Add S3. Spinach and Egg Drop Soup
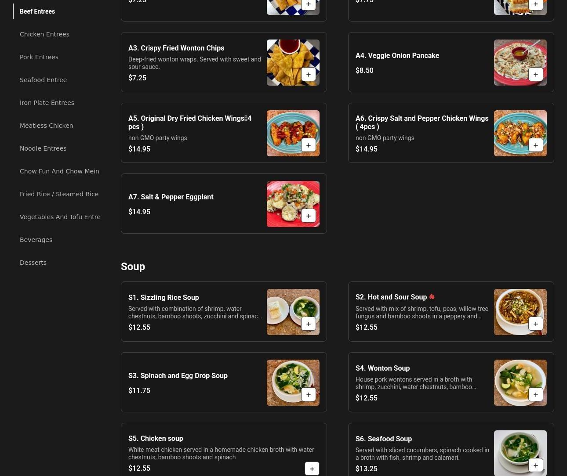This screenshot has height=476, width=567. point(309,395)
